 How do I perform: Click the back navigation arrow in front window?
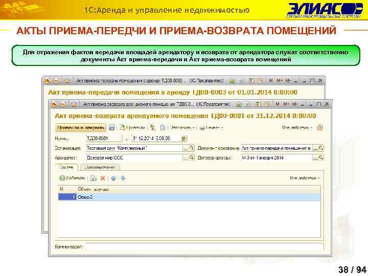(x=63, y=104)
